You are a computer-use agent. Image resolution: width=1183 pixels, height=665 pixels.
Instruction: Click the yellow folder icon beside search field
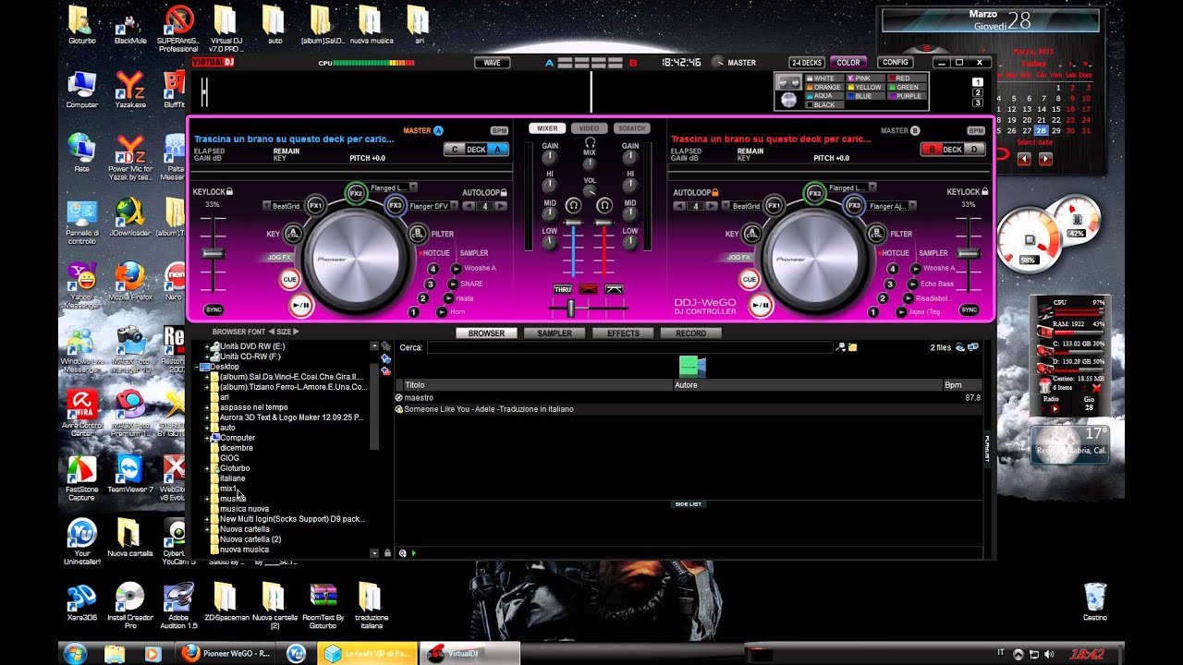852,347
